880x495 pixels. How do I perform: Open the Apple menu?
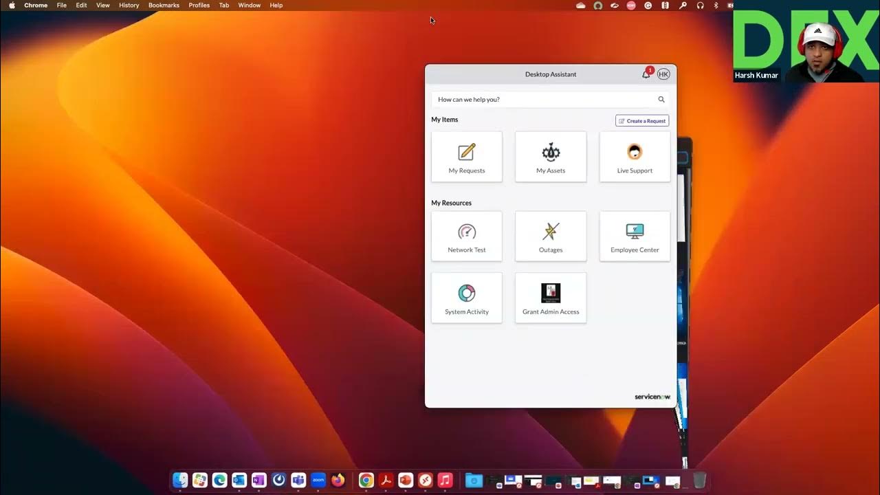[12, 5]
